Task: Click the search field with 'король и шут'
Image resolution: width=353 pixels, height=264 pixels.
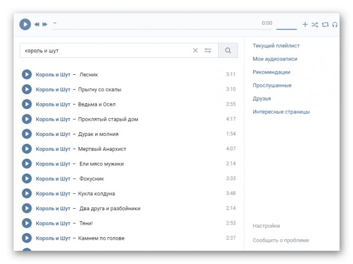Action: click(105, 51)
